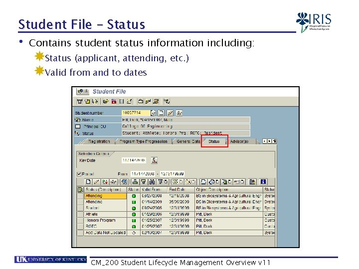
Task: Click the Key Date input field
Action: pos(134,160)
